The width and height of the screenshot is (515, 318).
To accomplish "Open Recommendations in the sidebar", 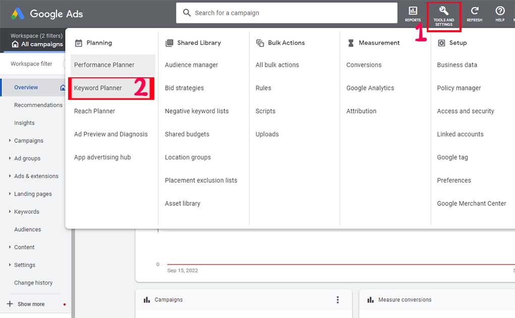I will pyautogui.click(x=38, y=105).
